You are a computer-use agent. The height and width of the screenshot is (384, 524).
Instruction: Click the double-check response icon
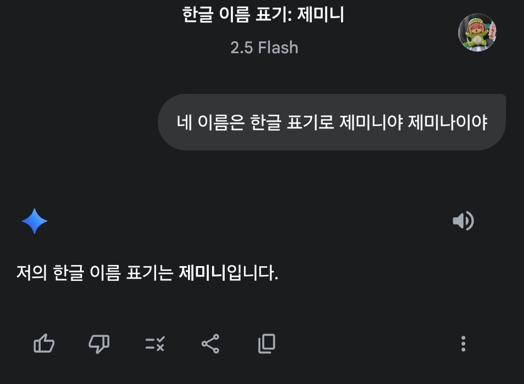[x=155, y=344]
